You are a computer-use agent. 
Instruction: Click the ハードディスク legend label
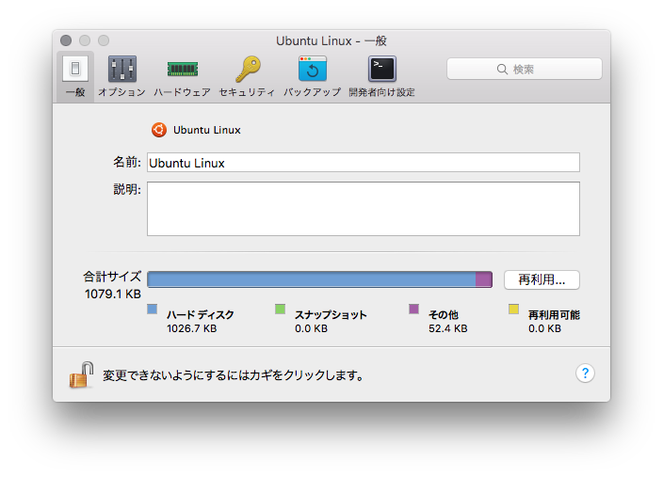pos(200,315)
